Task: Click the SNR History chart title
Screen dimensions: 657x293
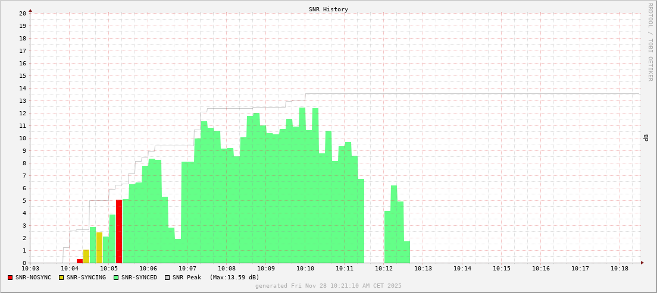Action: 328,10
